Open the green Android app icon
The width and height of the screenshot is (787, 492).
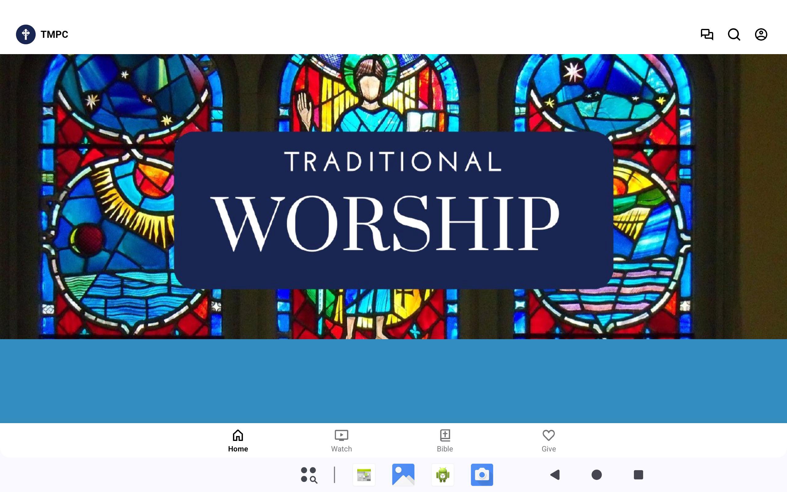[442, 475]
